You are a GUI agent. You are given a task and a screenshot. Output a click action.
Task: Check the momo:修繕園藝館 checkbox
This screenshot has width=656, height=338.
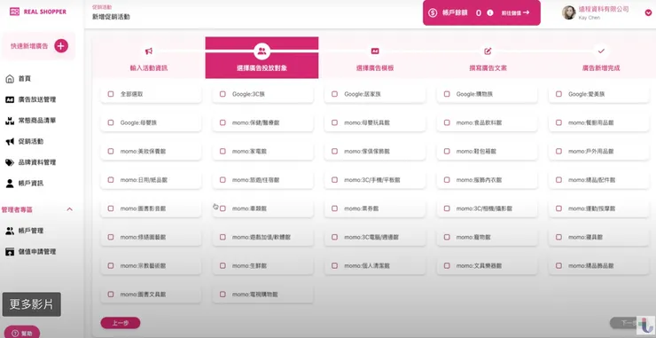coord(111,237)
